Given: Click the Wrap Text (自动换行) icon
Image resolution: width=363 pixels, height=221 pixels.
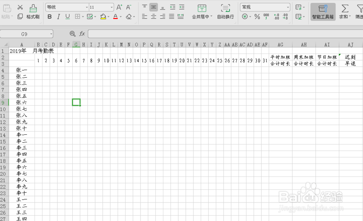Looking at the screenshot, I should (x=225, y=8).
